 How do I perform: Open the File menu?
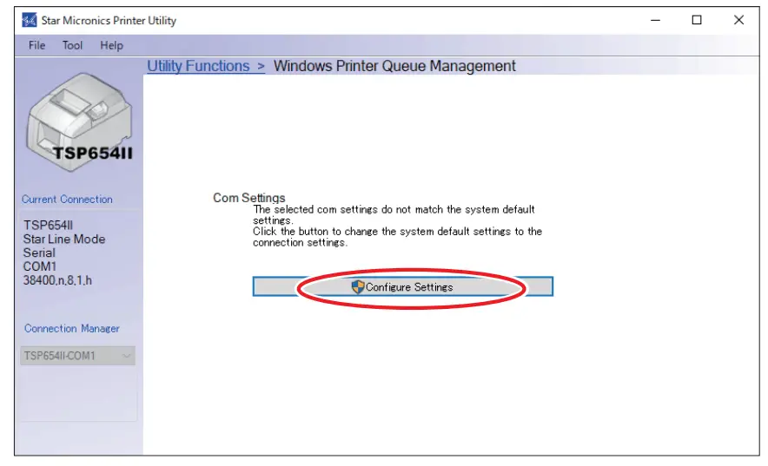click(36, 45)
